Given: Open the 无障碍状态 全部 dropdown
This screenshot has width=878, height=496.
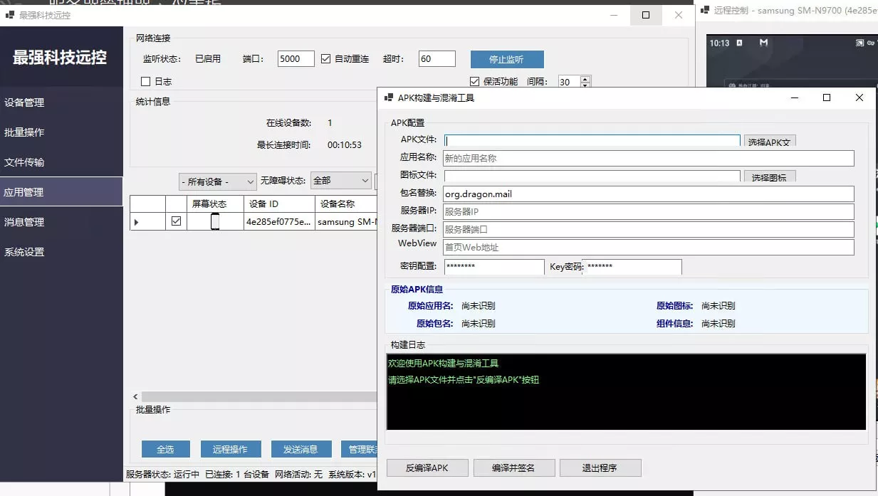Looking at the screenshot, I should pyautogui.click(x=341, y=181).
